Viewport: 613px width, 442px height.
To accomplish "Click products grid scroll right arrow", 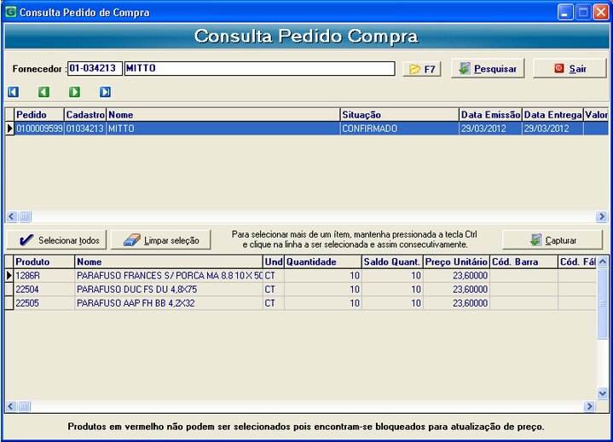I will (589, 406).
